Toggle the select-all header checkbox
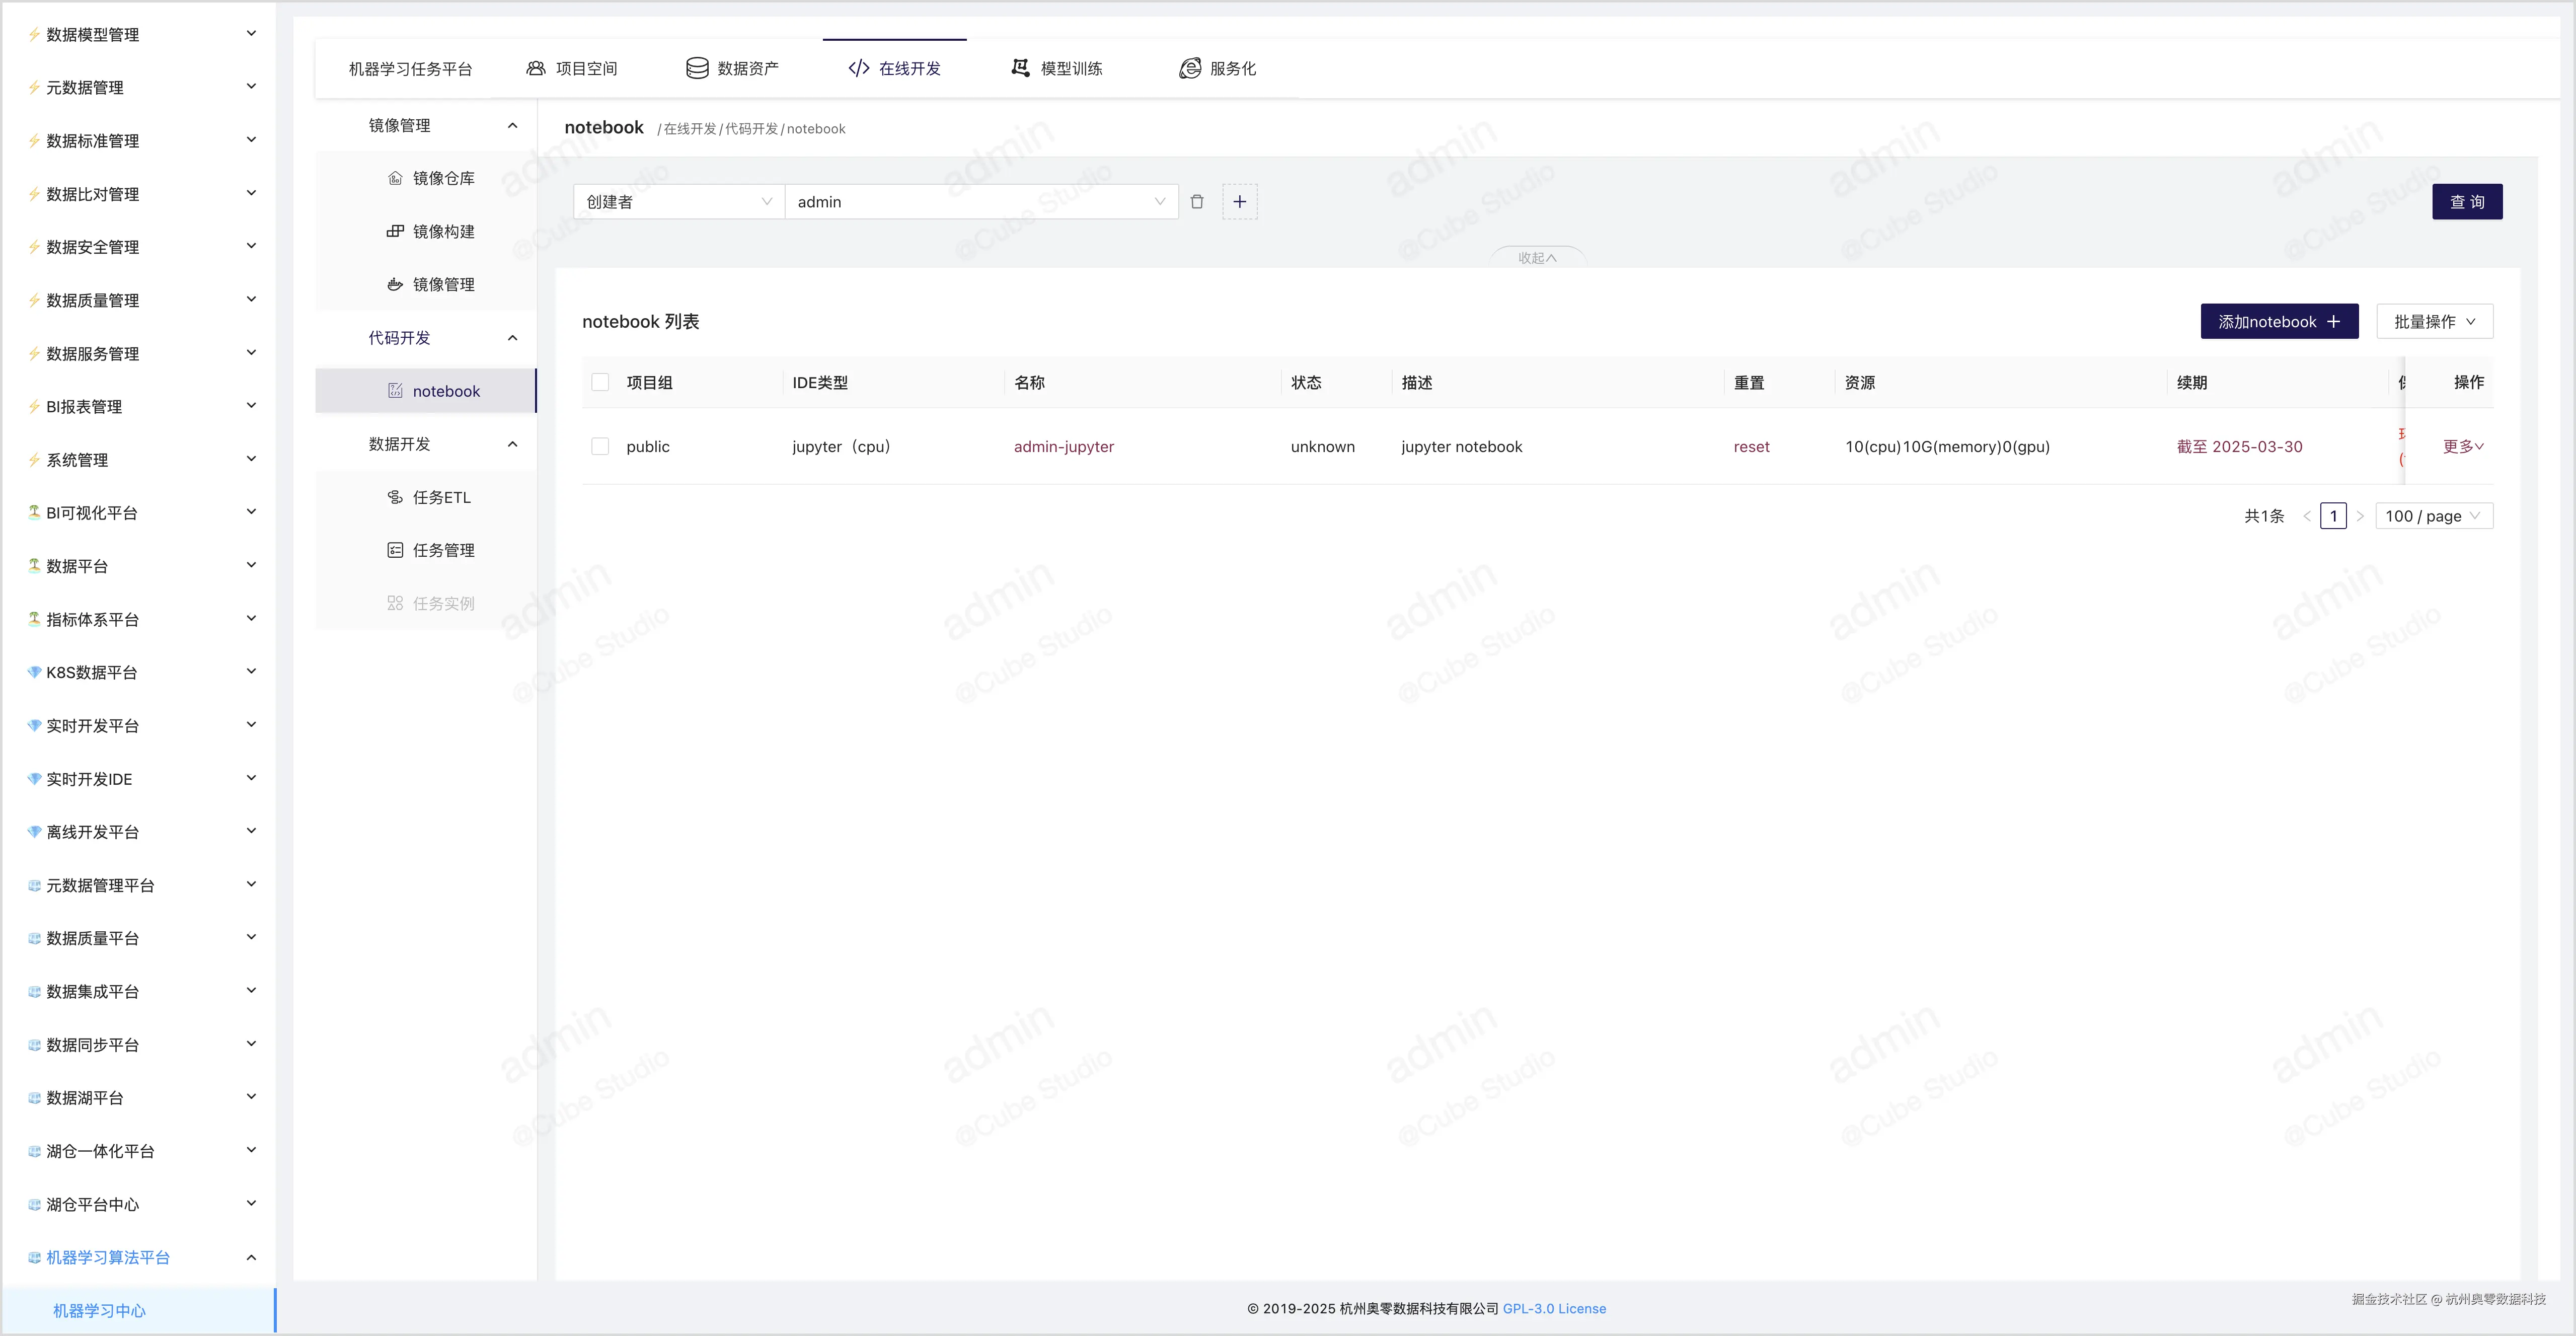 [x=600, y=382]
